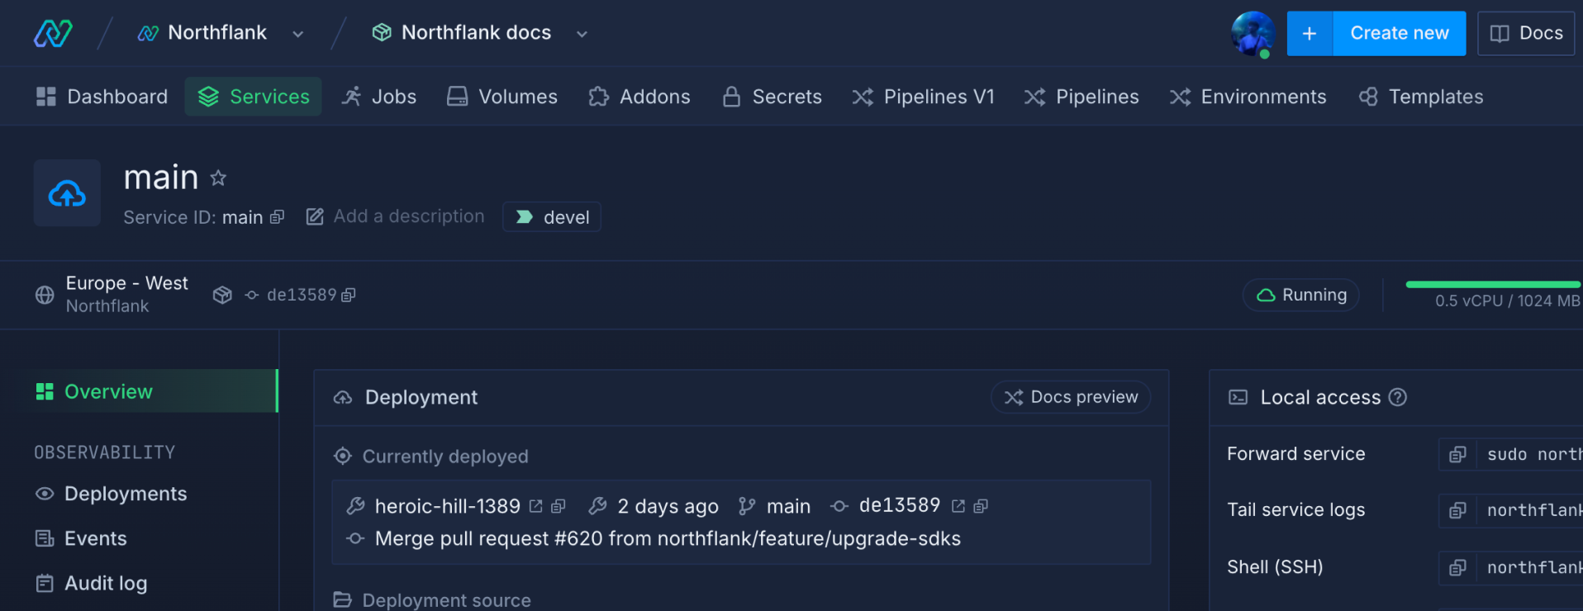Copy heroic-hill-1389 build name
This screenshot has height=611, width=1583.
559,506
